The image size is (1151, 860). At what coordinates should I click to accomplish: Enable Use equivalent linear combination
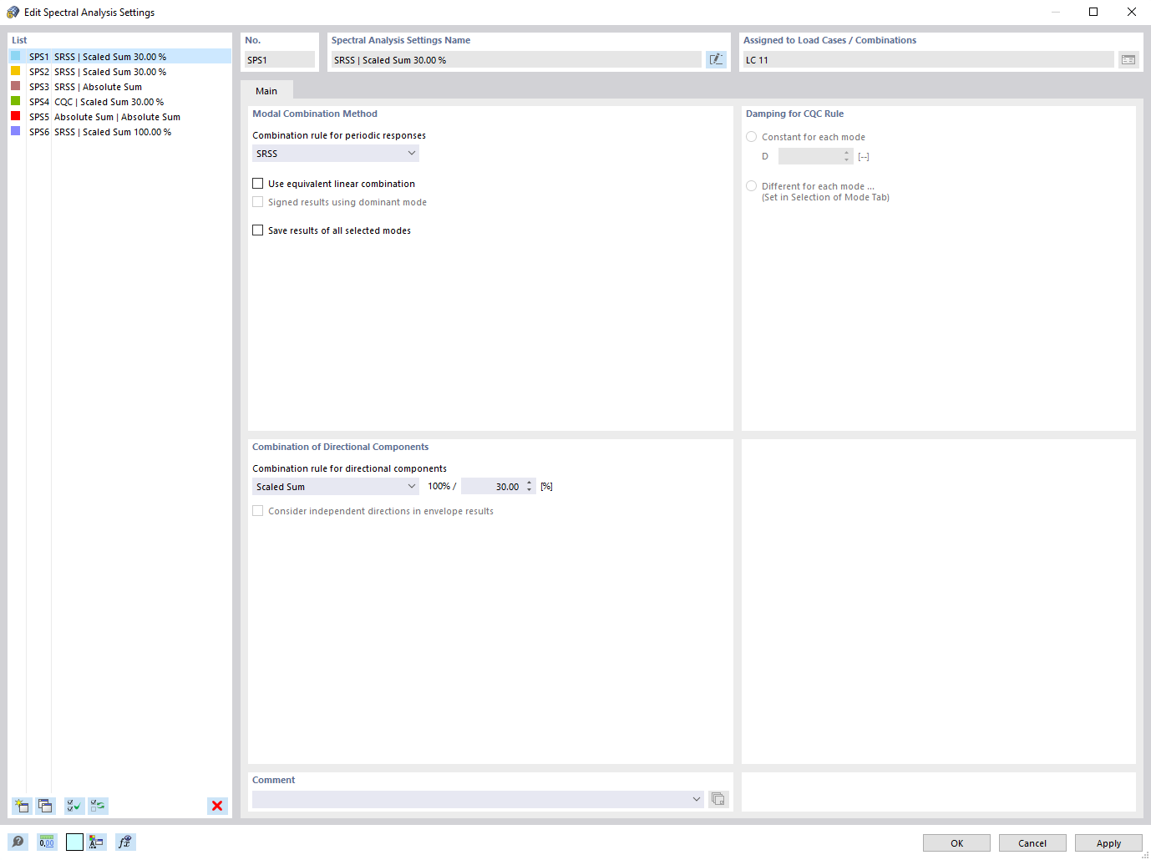pos(257,183)
